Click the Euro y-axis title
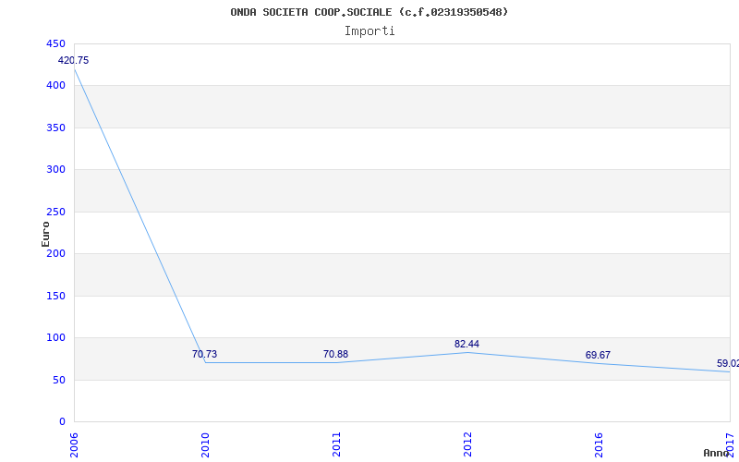Image resolution: width=739 pixels, height=462 pixels. 45,234
